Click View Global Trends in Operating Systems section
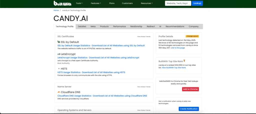This screenshot has height=114, width=256. (x=144, y=110)
